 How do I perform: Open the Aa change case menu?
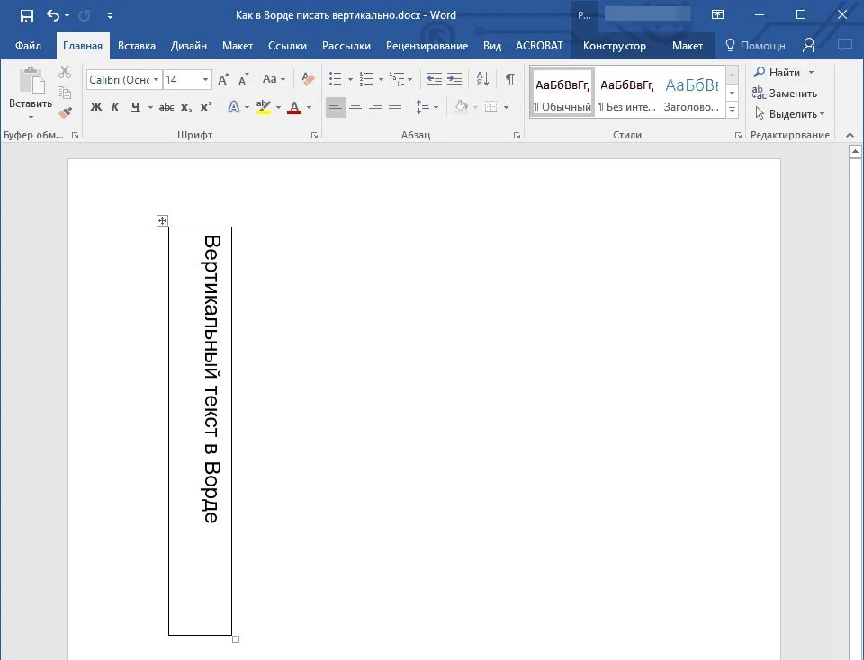pos(274,79)
